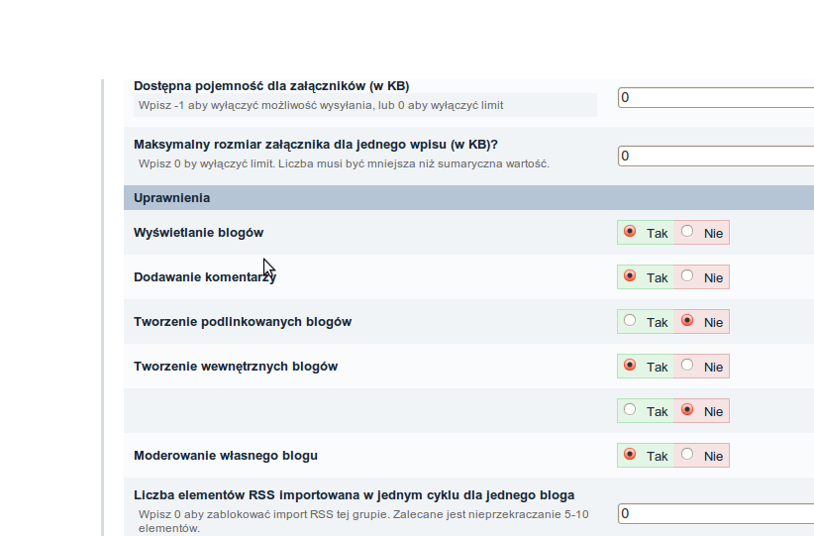
Task: Click the Moderowanie własnego blogu label text
Action: (x=225, y=456)
